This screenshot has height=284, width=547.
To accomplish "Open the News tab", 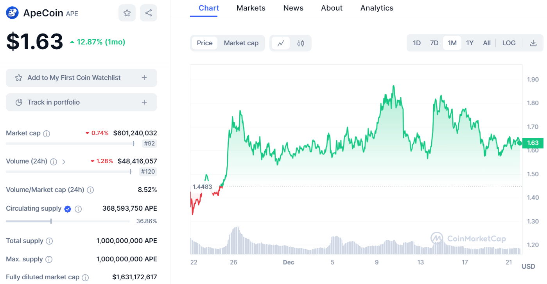I will [x=293, y=8].
